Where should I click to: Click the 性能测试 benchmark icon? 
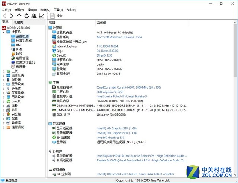[8, 127]
